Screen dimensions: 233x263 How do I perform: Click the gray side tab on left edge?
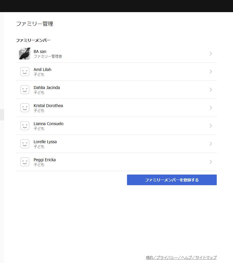(2, 115)
